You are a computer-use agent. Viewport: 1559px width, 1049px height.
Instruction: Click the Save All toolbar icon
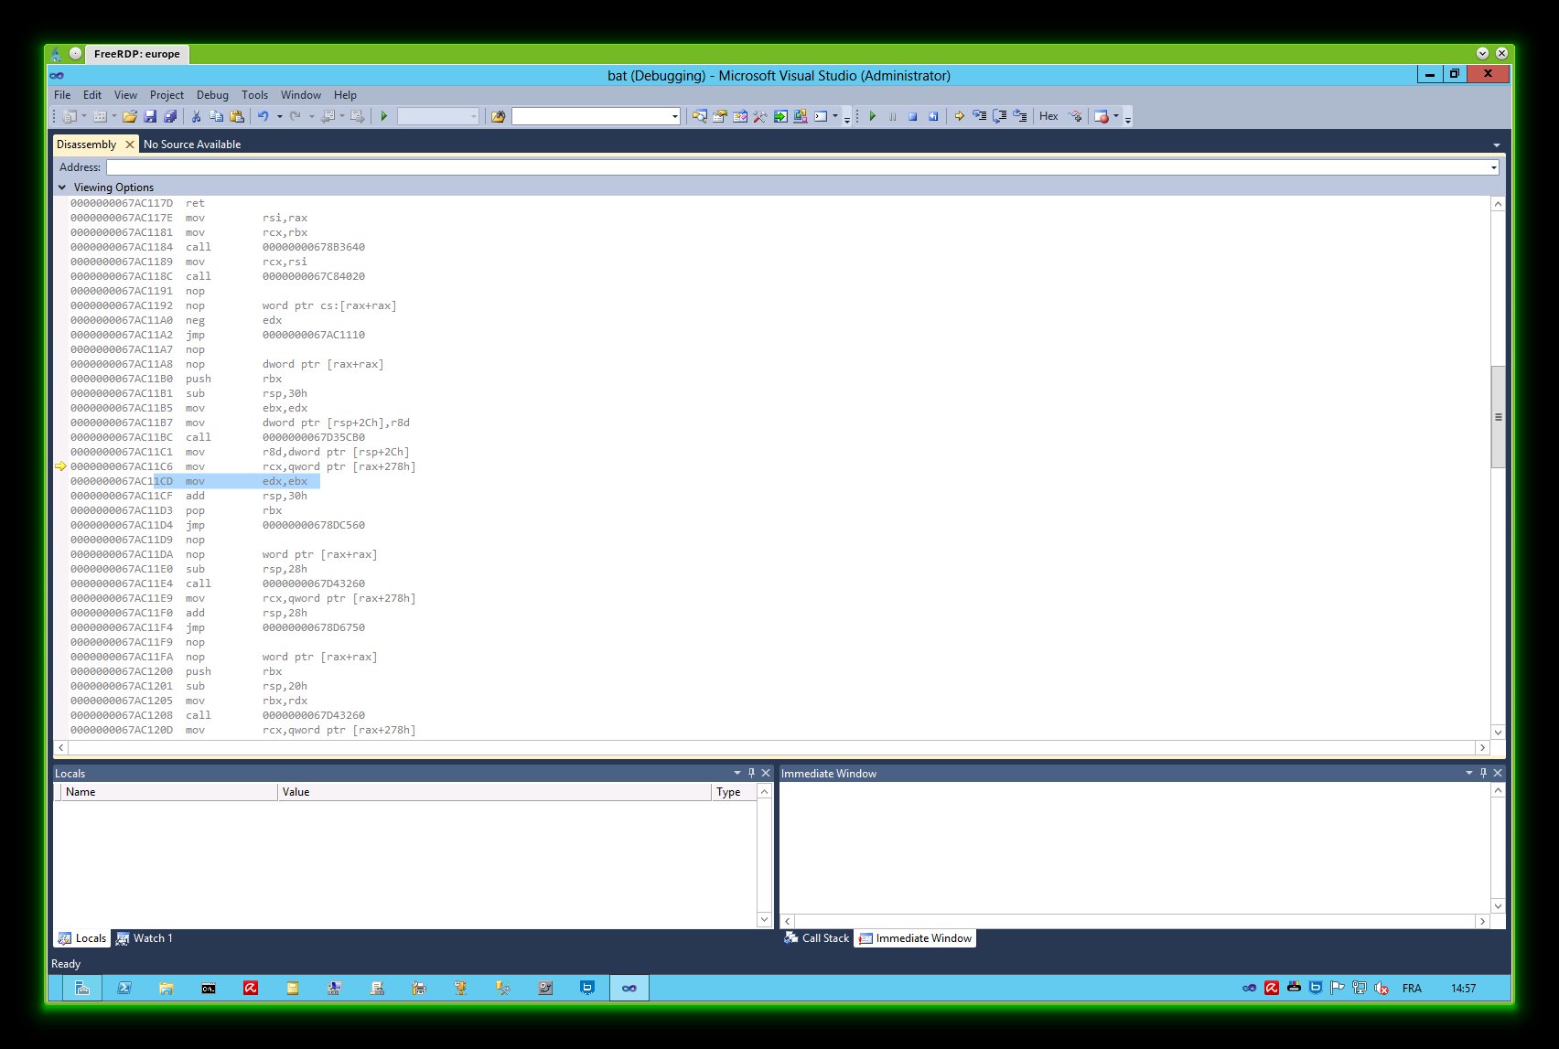(170, 116)
